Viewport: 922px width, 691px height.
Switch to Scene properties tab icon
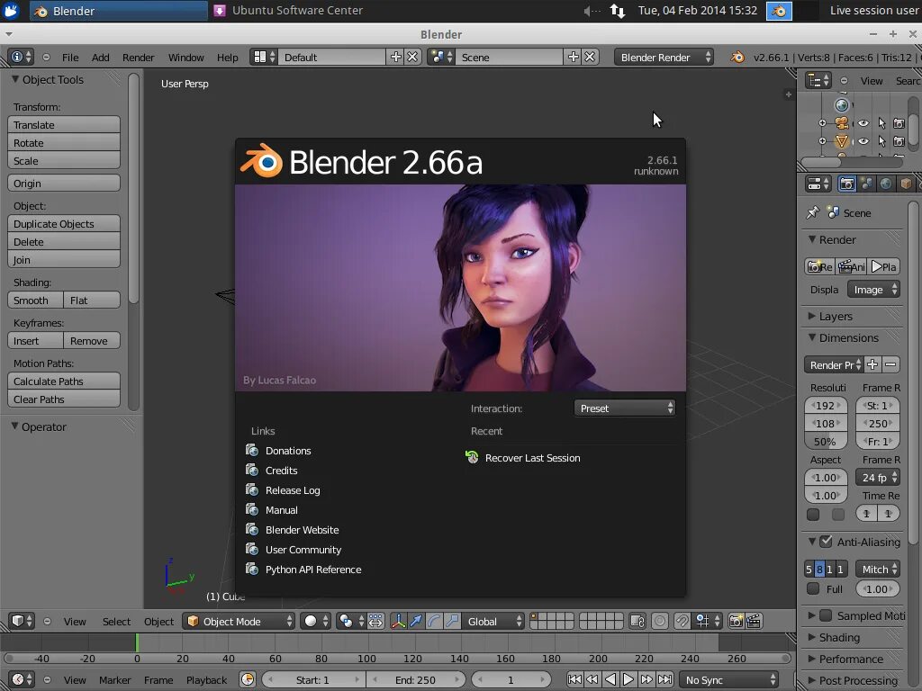(x=866, y=184)
